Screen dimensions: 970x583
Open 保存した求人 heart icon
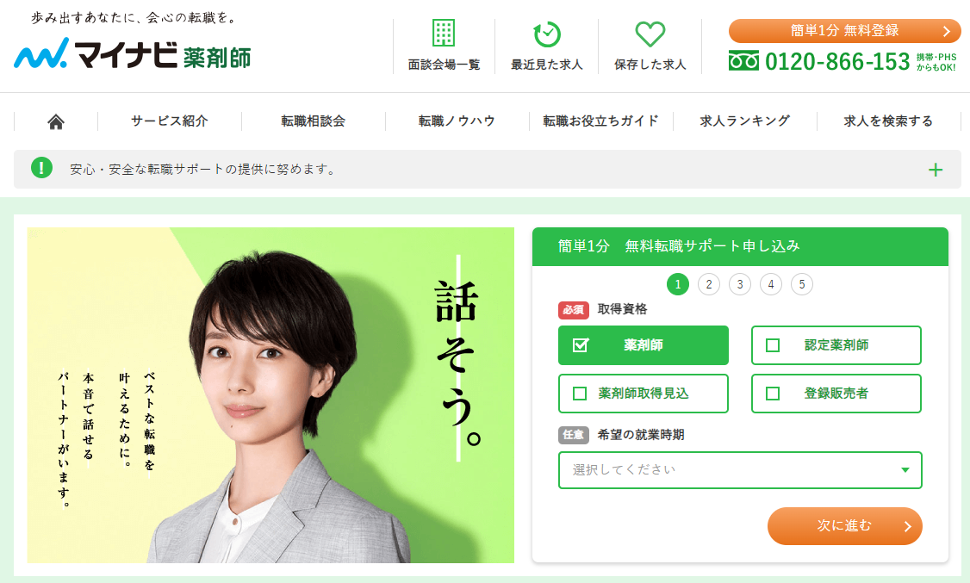(650, 34)
